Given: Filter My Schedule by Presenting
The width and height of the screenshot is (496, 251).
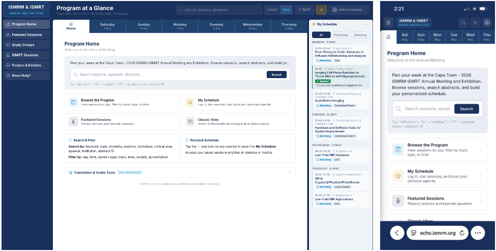Looking at the screenshot, I should click(340, 35).
